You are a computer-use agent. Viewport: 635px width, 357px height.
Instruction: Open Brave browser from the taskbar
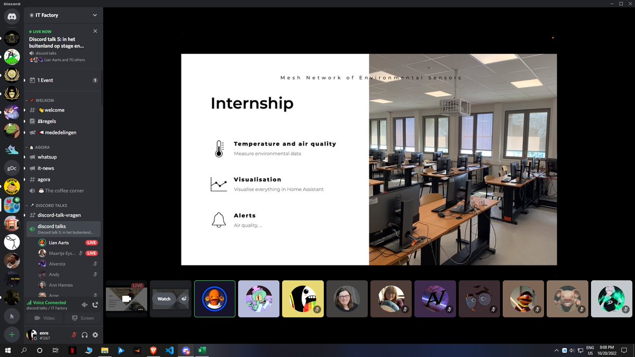coord(153,350)
